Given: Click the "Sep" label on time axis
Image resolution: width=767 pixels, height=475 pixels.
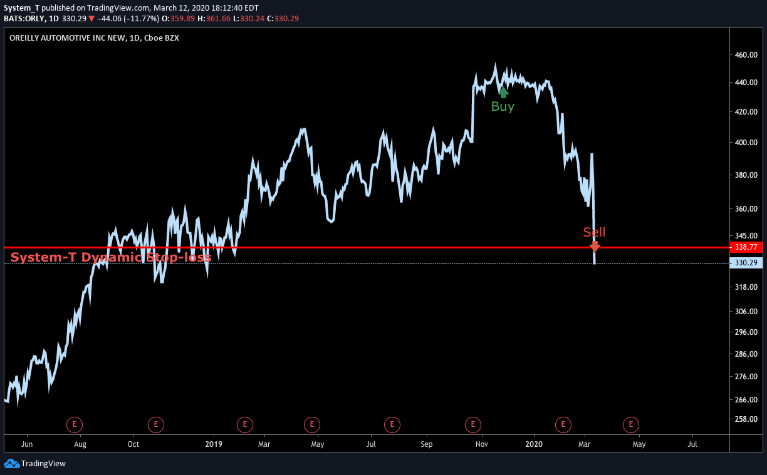Looking at the screenshot, I should 426,444.
